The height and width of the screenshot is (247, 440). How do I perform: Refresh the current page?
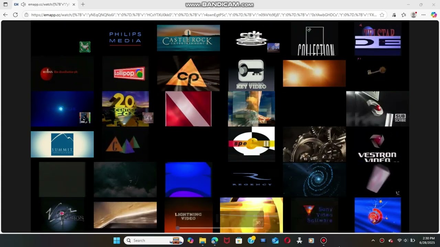coord(15,15)
